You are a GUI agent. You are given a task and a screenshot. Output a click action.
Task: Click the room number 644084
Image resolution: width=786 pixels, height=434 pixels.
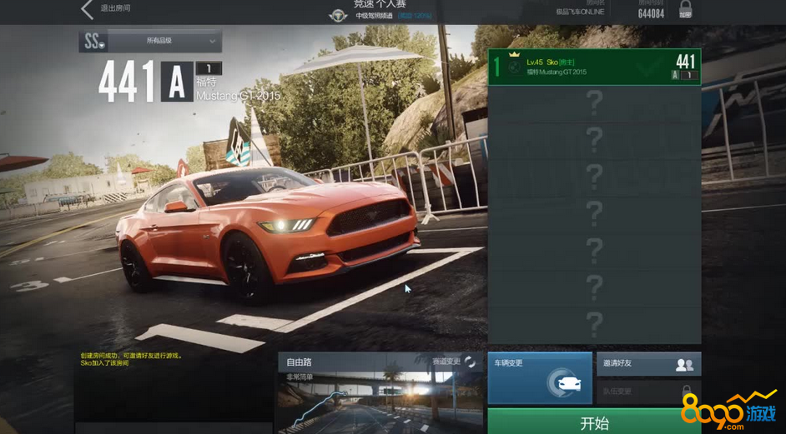click(651, 13)
